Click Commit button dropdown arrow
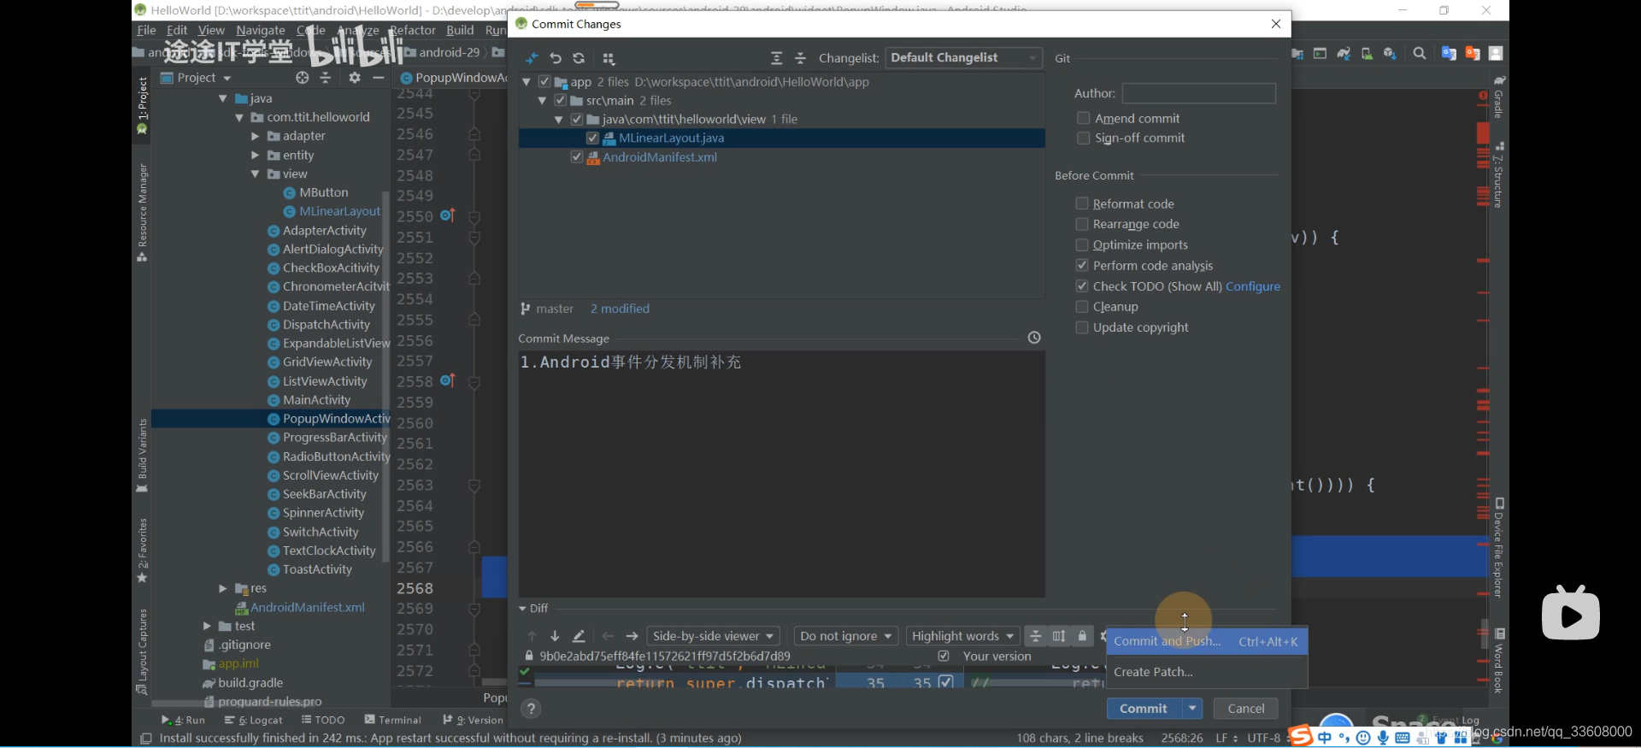The width and height of the screenshot is (1641, 748). pos(1192,709)
